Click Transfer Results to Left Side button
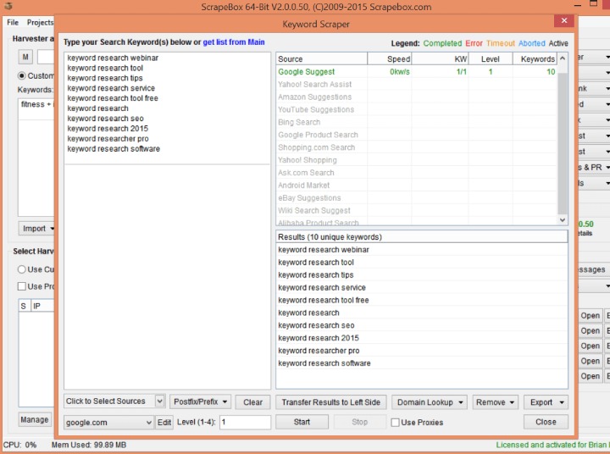 331,402
